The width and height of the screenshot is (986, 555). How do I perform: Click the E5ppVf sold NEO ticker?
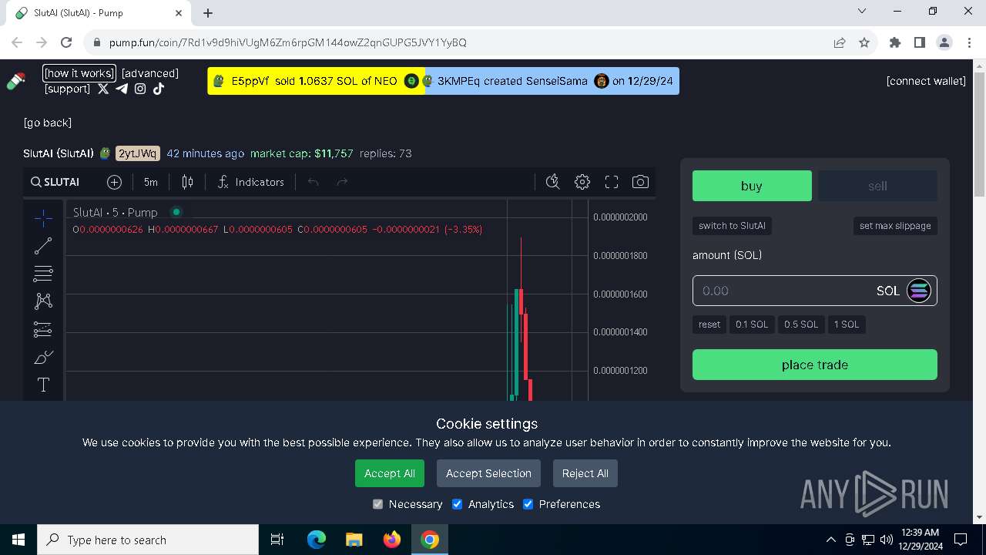coord(316,81)
